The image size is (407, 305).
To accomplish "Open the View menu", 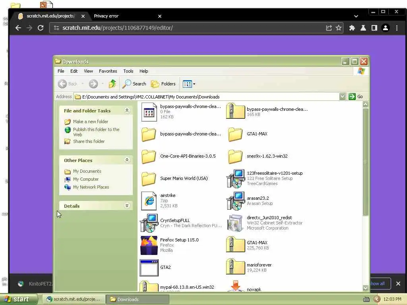I will point(88,71).
